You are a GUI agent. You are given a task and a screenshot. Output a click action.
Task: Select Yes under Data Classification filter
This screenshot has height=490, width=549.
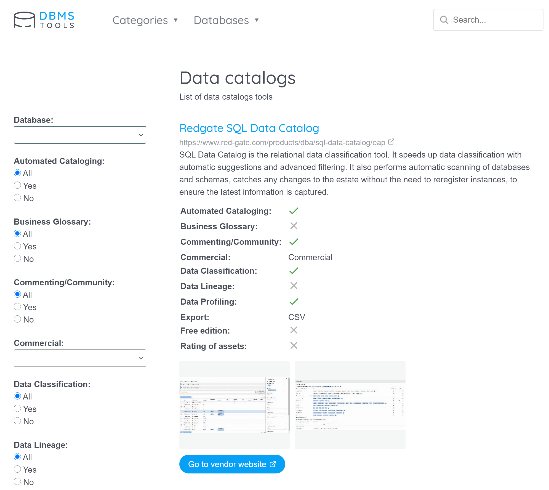(x=17, y=409)
